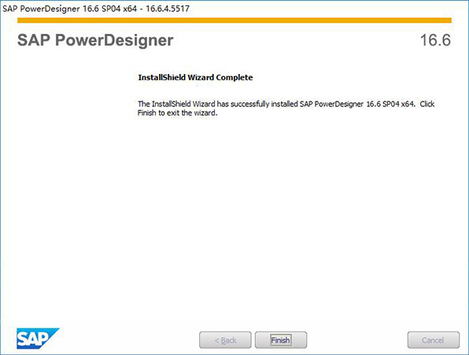The image size is (469, 355).
Task: Click 'Finish to exit the wizard' text line
Action: point(177,113)
